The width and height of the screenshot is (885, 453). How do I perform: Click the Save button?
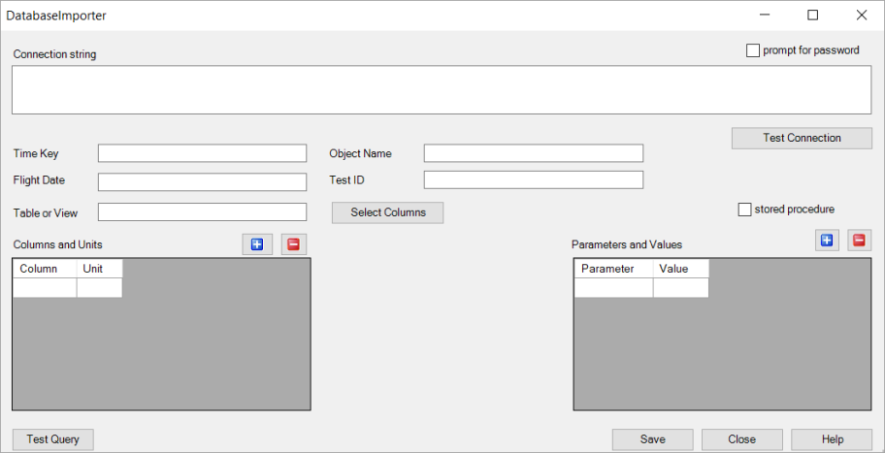coord(652,439)
